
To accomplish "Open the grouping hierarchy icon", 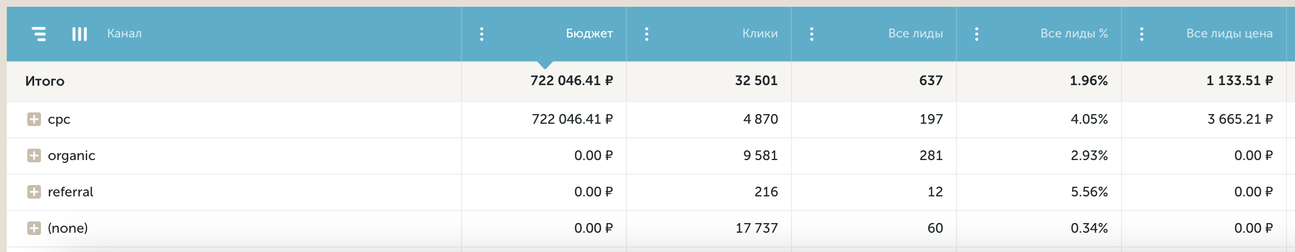I will coord(39,34).
